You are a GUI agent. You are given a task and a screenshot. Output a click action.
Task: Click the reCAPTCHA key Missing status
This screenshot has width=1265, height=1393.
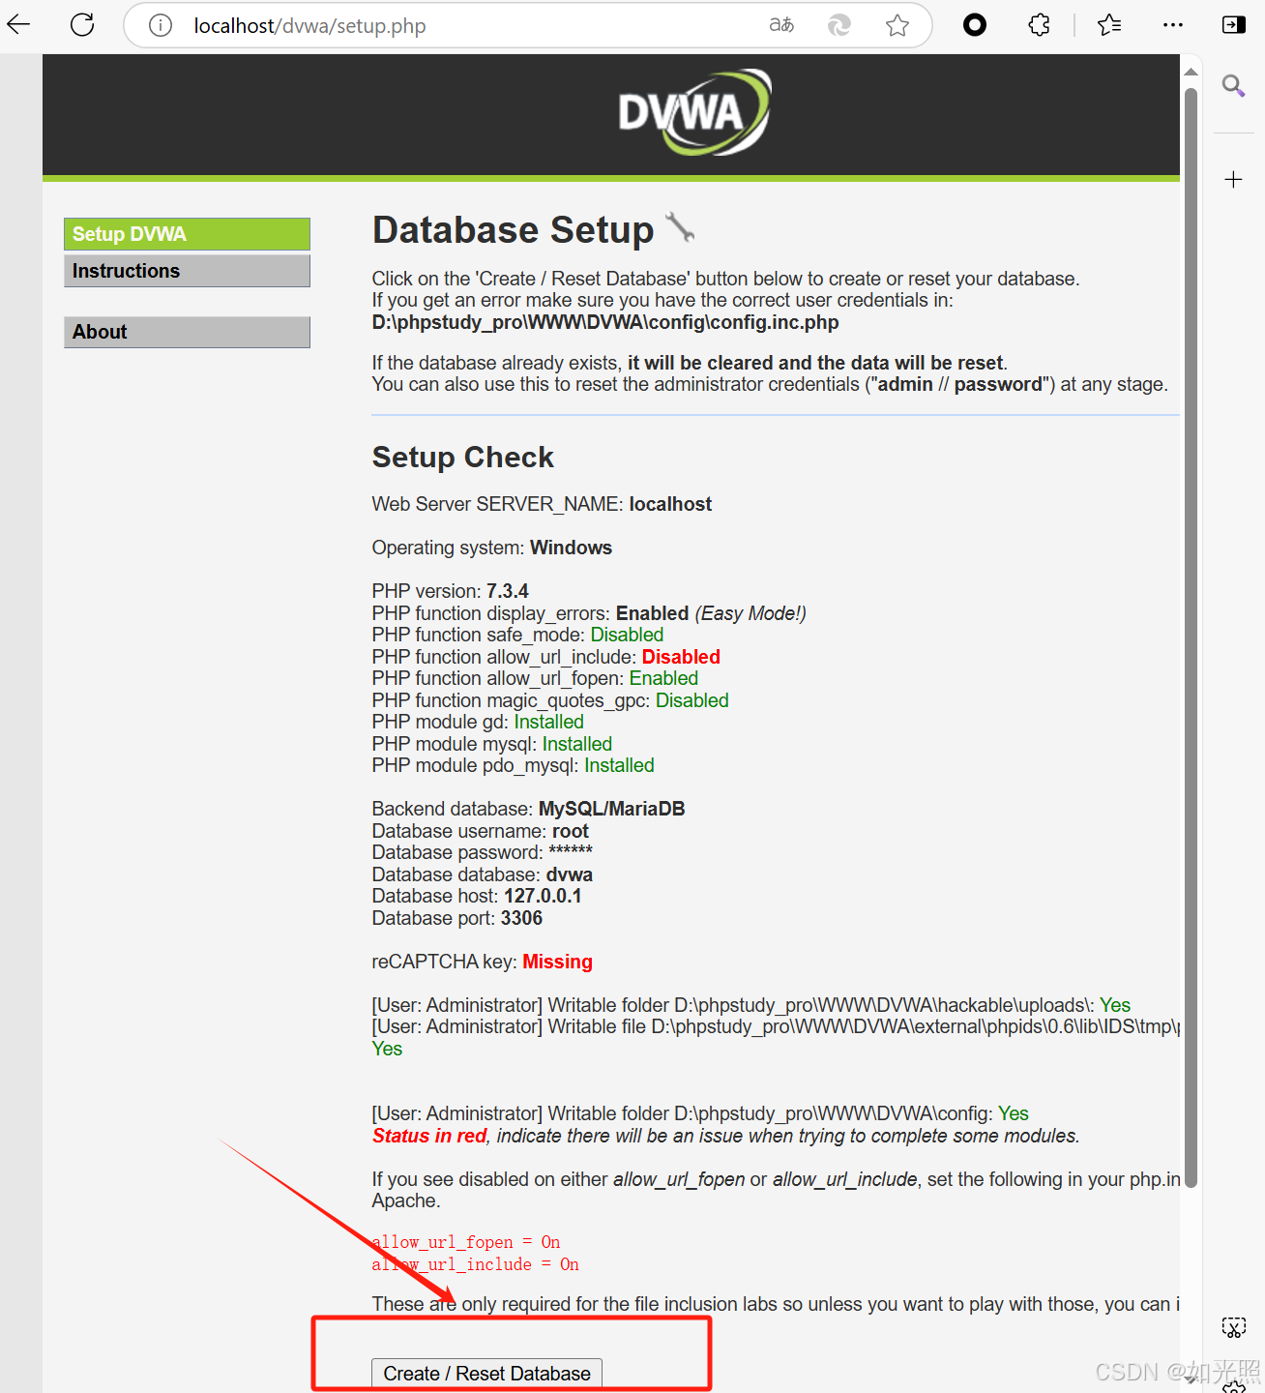click(557, 962)
